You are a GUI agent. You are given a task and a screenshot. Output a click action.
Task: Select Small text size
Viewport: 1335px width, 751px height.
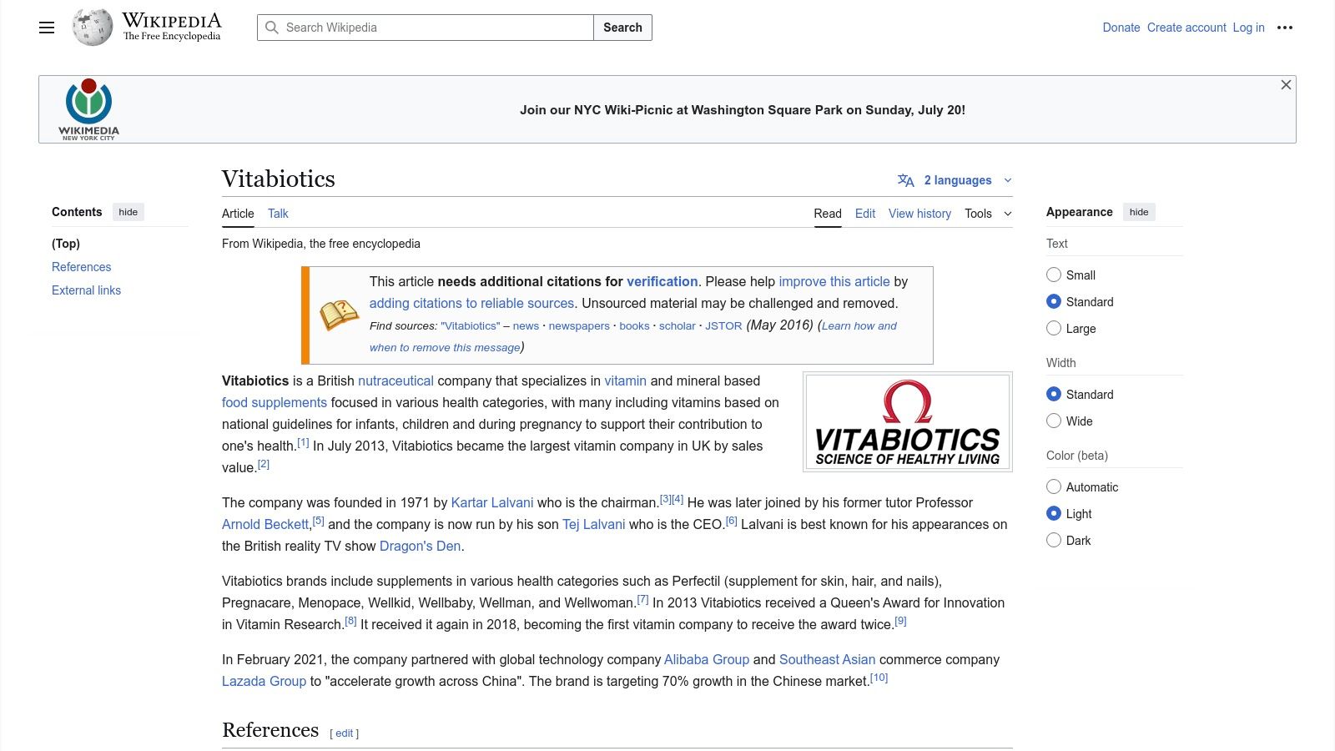click(x=1054, y=275)
